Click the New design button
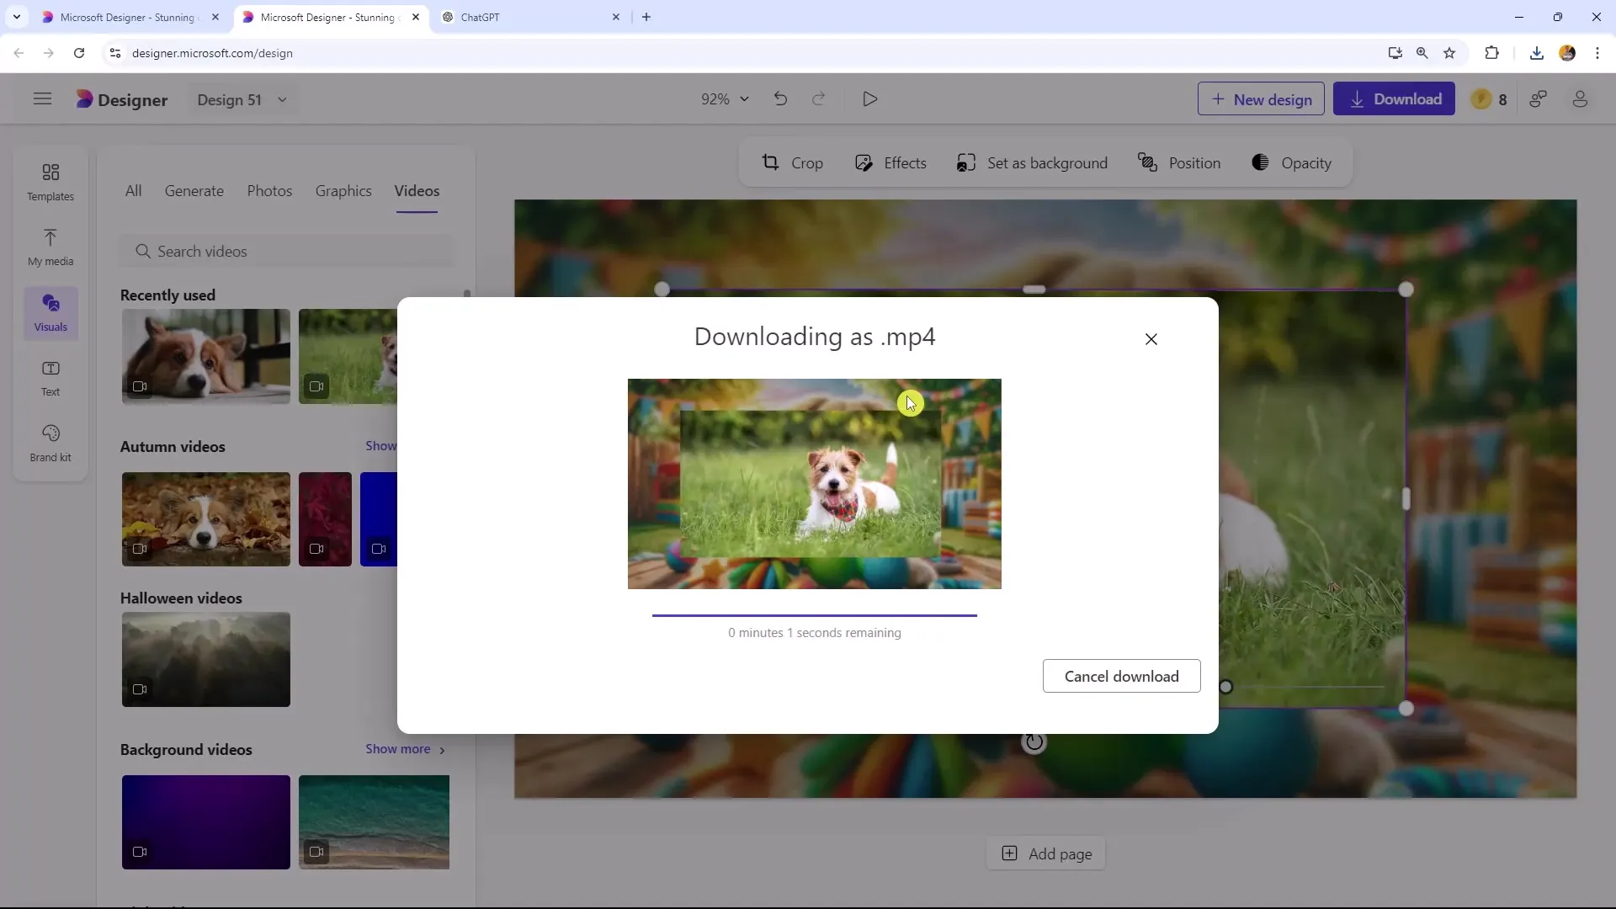Screen dimensions: 1616x909 click(1261, 98)
